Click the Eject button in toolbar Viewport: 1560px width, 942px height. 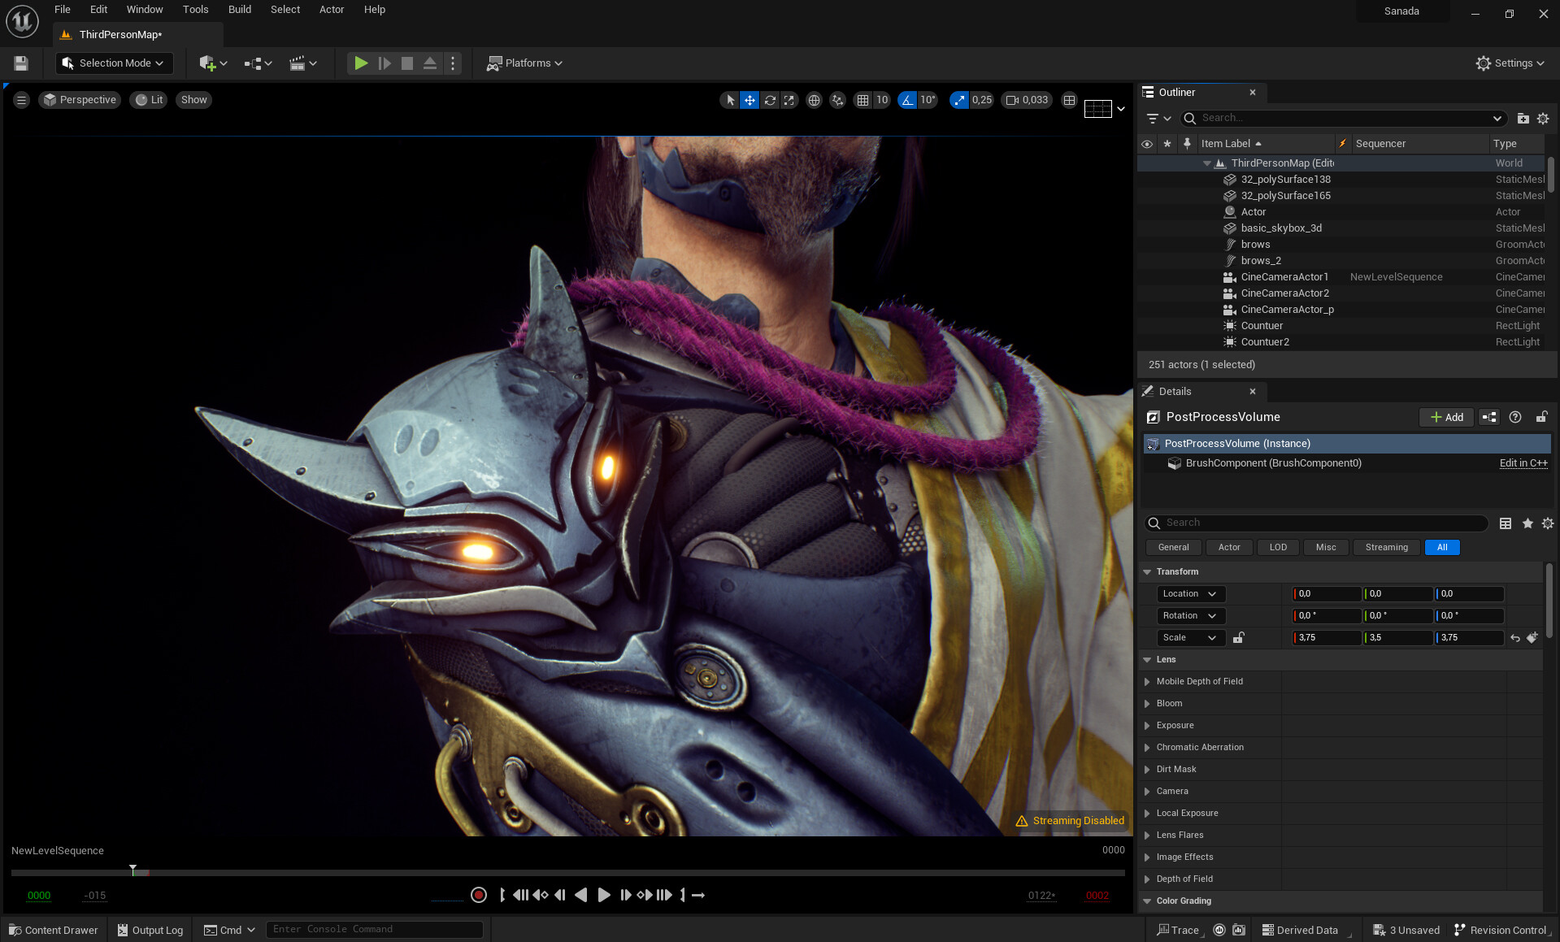(x=430, y=63)
